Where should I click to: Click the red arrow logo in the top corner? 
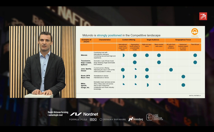click(203, 16)
